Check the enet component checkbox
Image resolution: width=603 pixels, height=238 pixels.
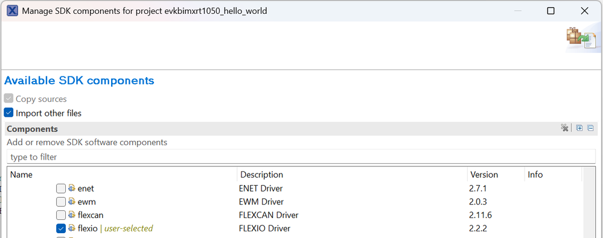[61, 189]
